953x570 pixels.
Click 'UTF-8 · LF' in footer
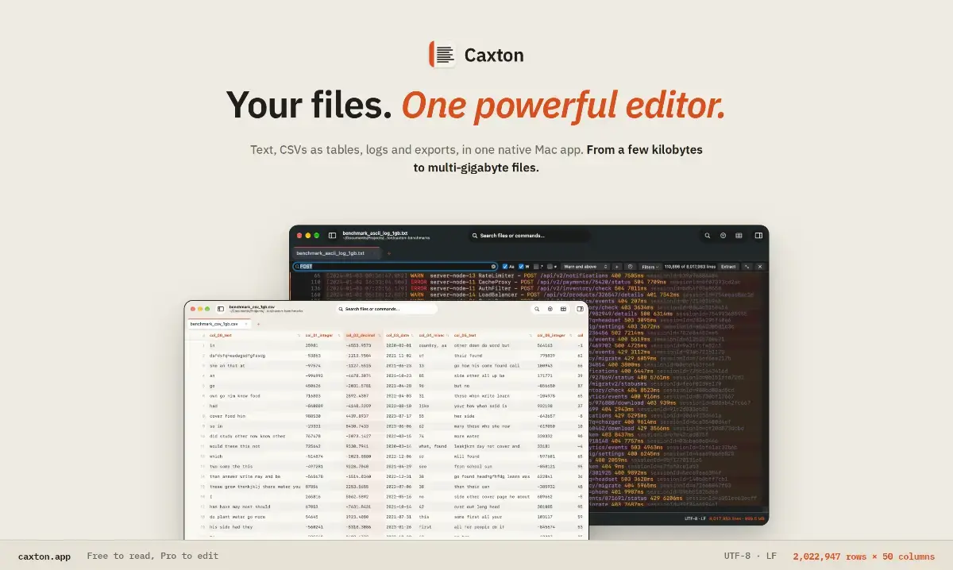(x=750, y=557)
